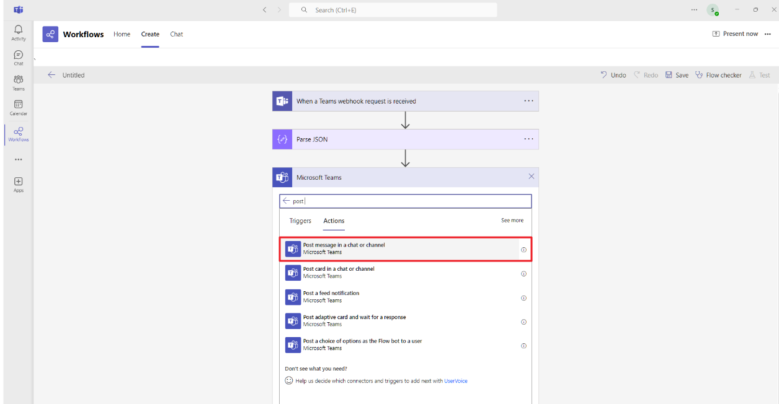This screenshot has width=779, height=404.
Task: Open the ellipsis menu on the Parse JSON step
Action: point(528,139)
